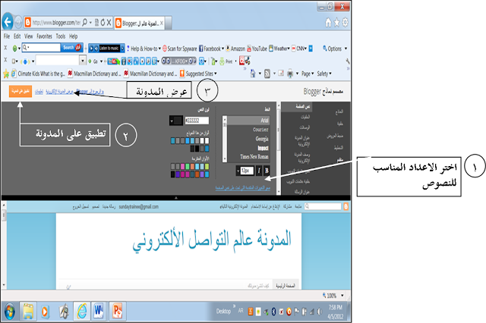This screenshot has width=486, height=323.
Task: Open Favorites star icon at top right
Action: click(337, 22)
